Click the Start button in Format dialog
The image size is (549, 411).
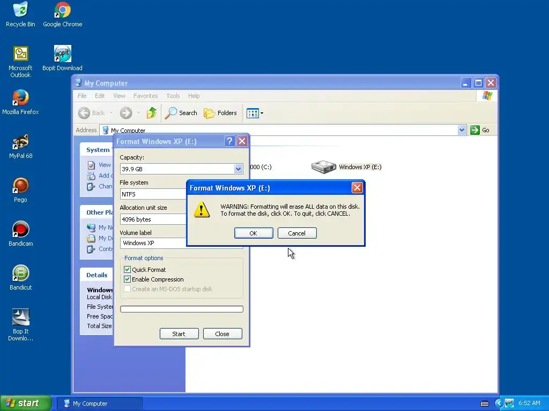(179, 334)
